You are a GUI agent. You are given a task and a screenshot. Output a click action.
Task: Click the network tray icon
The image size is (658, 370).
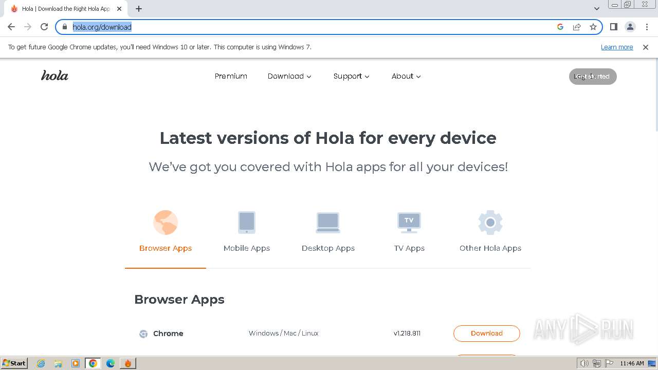point(597,363)
